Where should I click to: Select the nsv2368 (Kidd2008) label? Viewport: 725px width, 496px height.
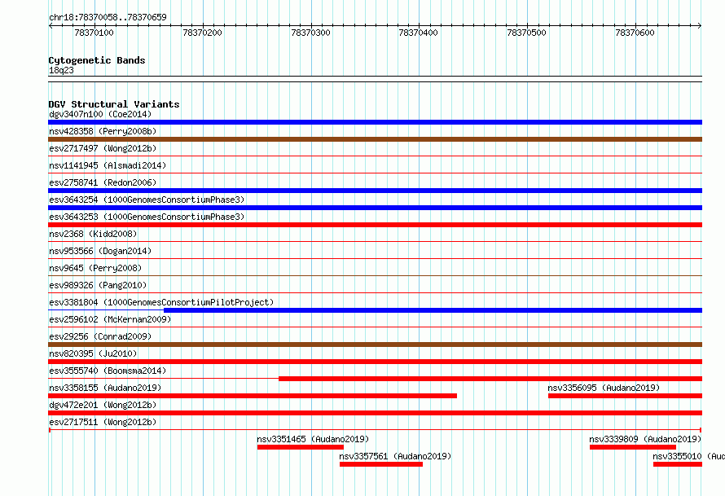click(93, 234)
